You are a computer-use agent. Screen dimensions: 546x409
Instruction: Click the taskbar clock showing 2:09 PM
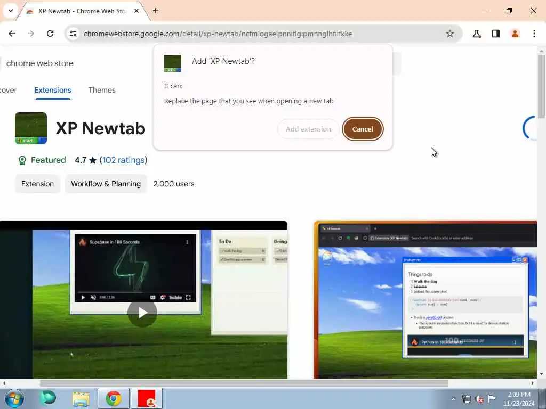519,399
